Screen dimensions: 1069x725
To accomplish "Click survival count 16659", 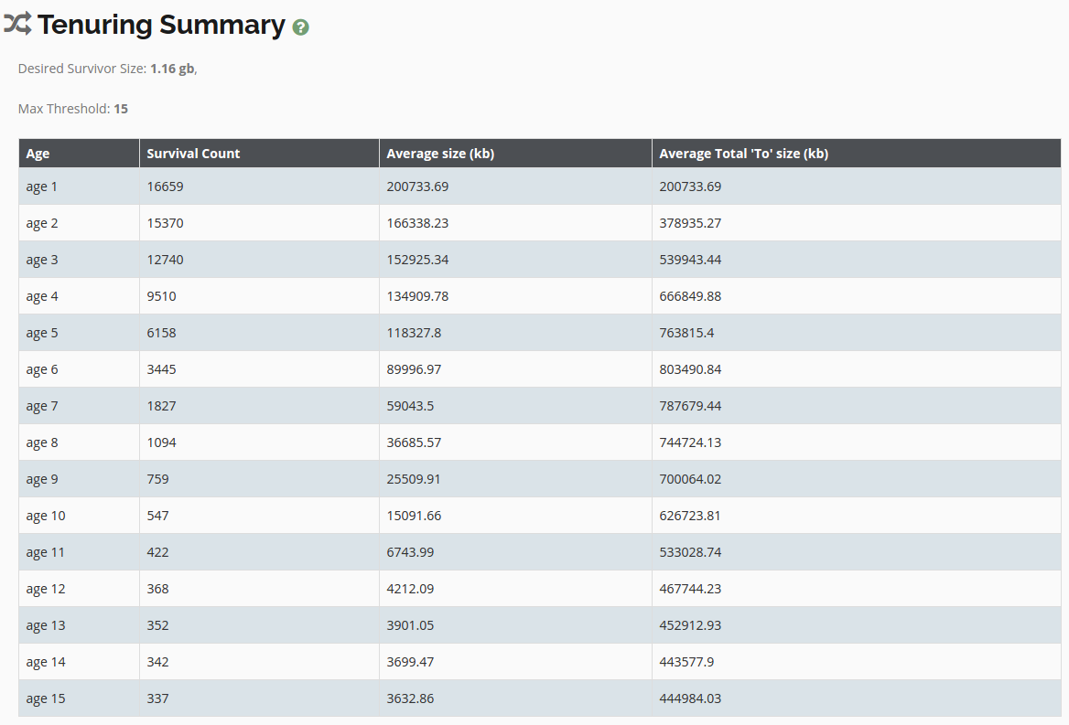I will [x=165, y=187].
